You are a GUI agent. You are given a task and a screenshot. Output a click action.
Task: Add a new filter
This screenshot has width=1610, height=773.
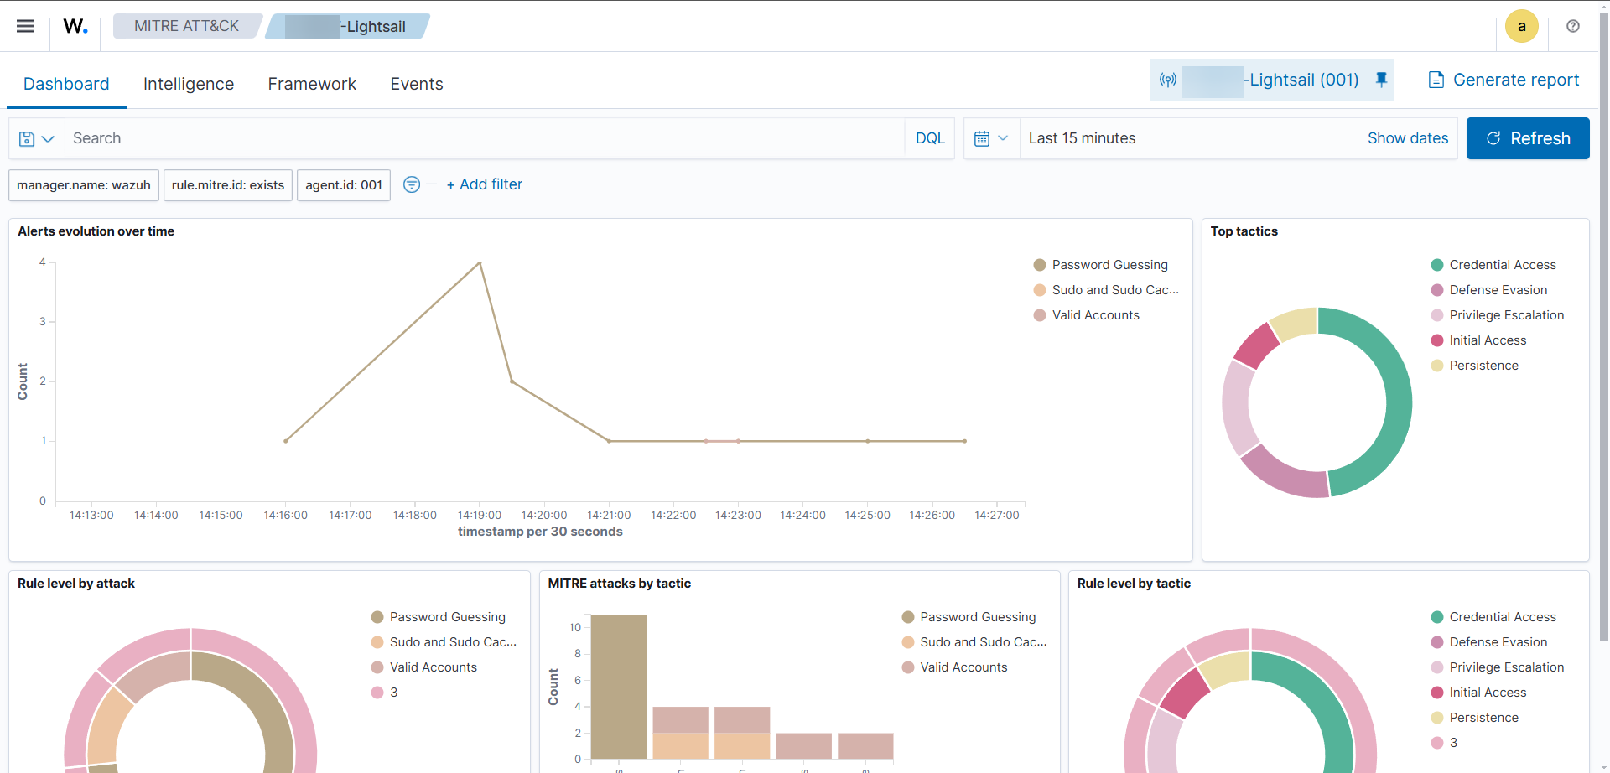pyautogui.click(x=485, y=184)
